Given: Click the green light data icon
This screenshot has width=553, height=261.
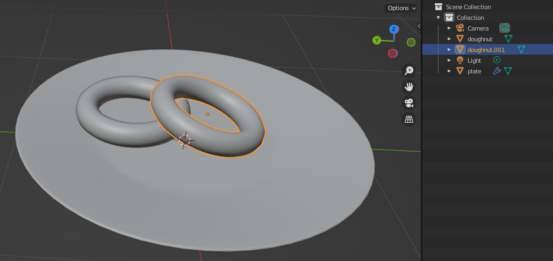Looking at the screenshot, I should (x=497, y=60).
